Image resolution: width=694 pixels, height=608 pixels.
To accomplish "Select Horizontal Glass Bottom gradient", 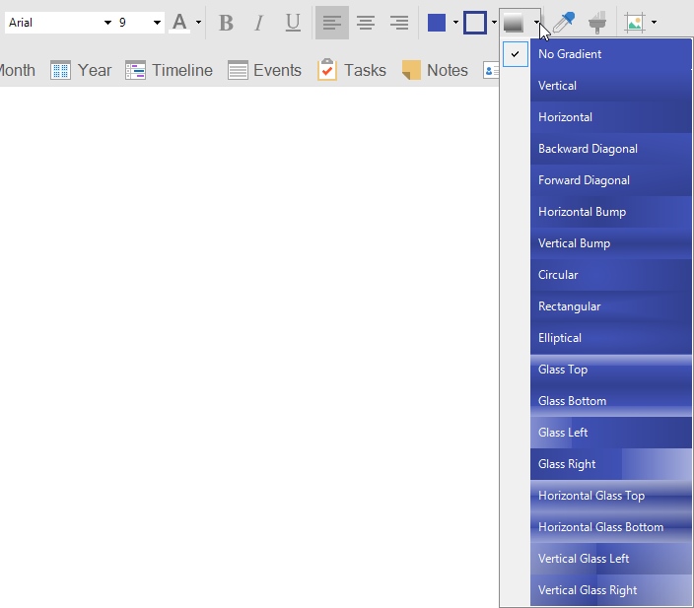I will point(611,527).
